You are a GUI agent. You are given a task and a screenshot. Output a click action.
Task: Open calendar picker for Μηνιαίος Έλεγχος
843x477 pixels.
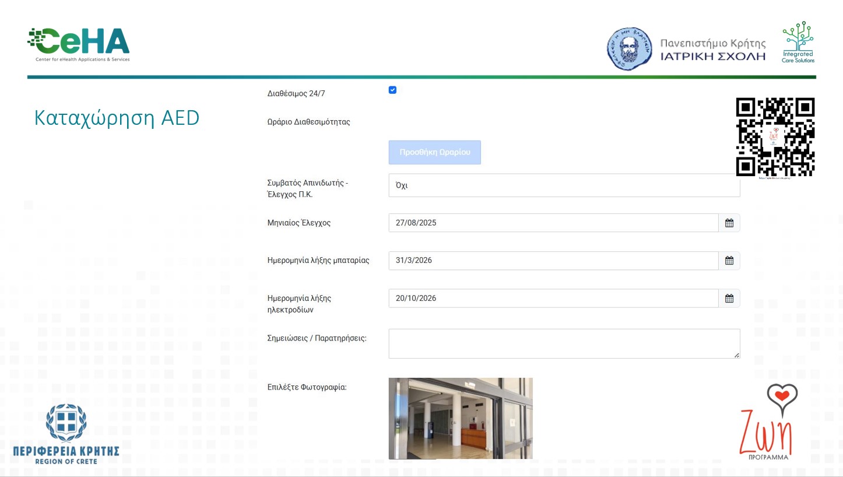coord(729,223)
